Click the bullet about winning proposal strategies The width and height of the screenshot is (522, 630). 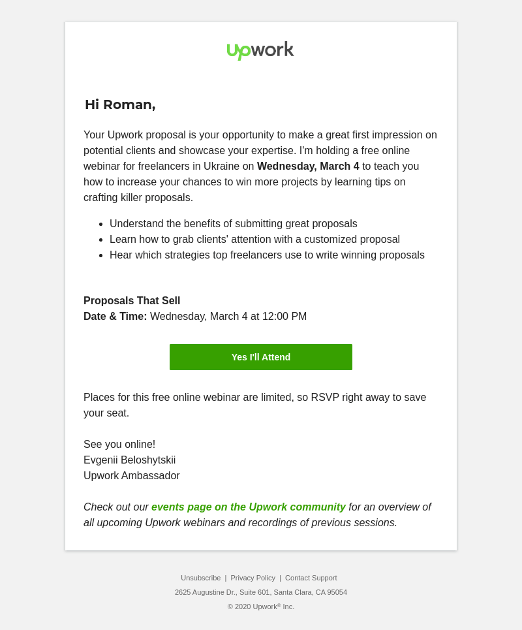coord(267,255)
